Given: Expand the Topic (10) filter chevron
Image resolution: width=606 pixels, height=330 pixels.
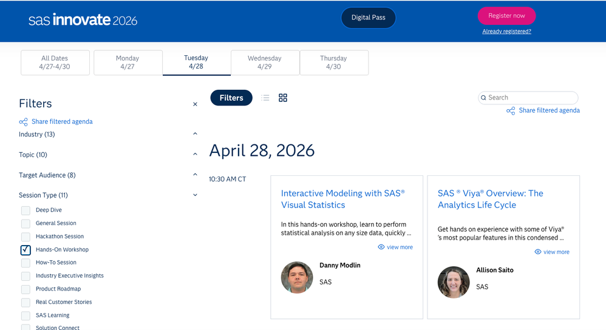Looking at the screenshot, I should (x=195, y=154).
